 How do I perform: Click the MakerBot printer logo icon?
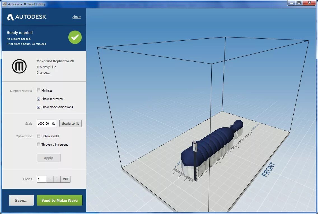tap(19, 66)
